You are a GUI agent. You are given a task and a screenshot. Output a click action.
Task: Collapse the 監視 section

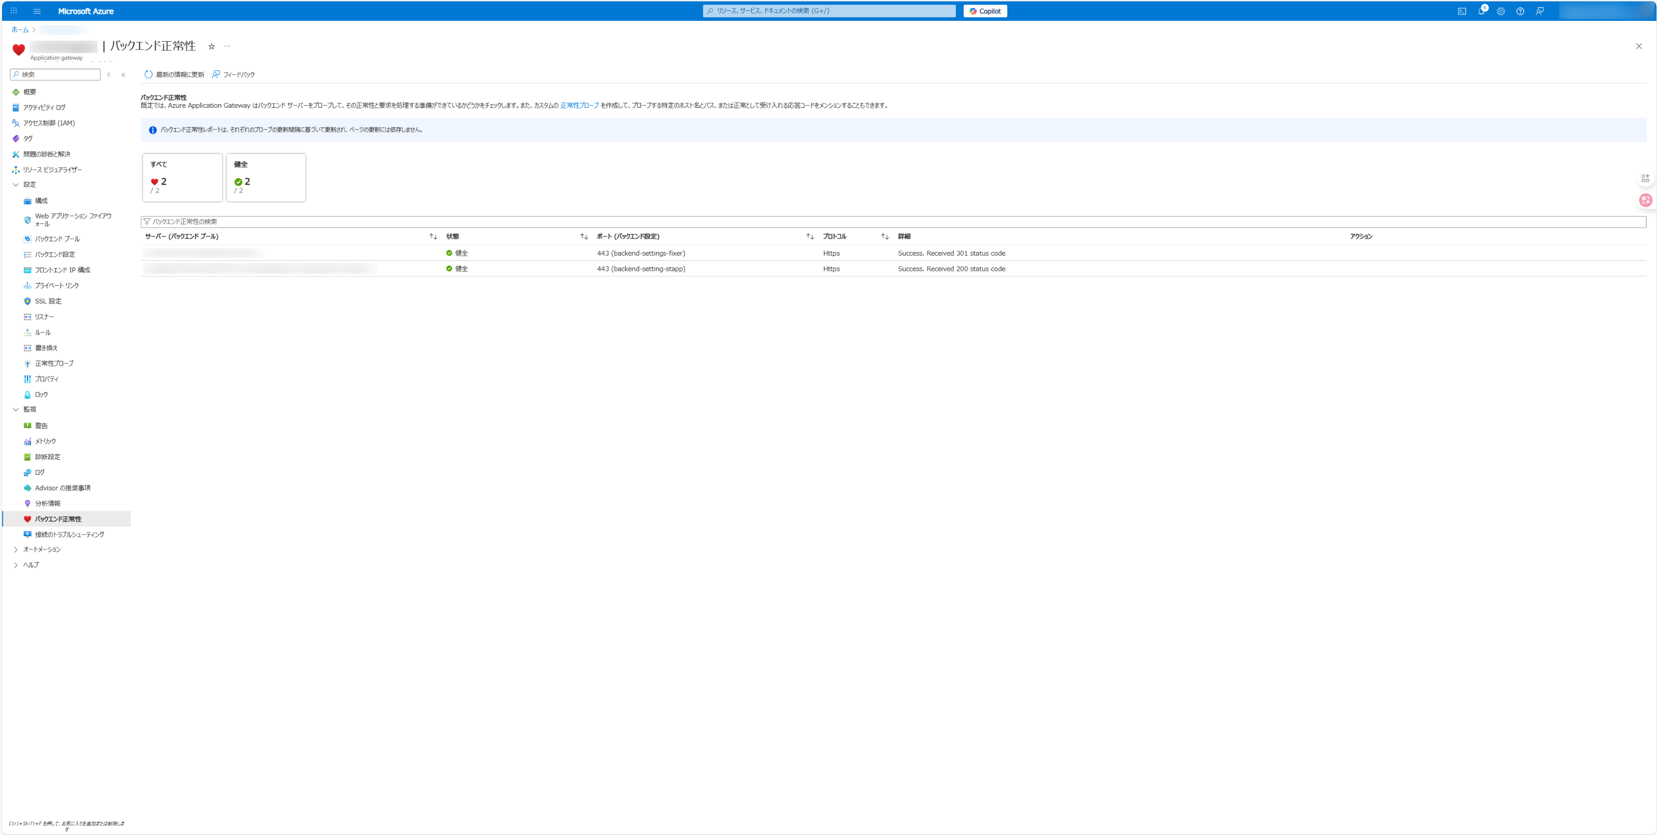coord(16,409)
